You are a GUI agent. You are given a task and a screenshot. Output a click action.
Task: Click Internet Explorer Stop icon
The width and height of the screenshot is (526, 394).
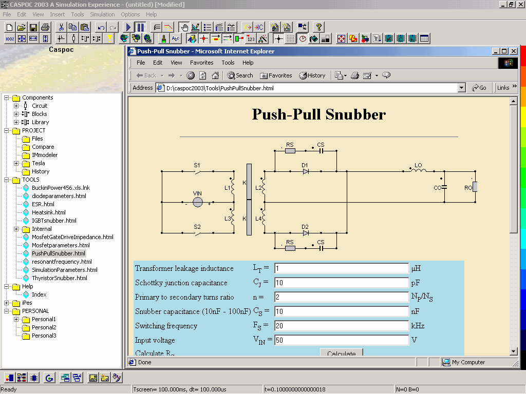pos(191,75)
